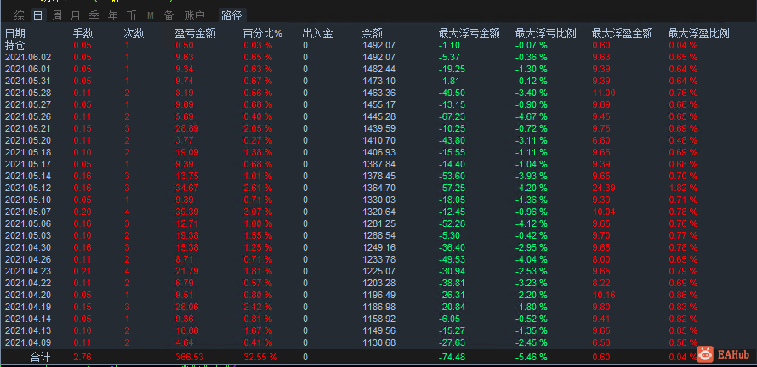Open the 周 weekly tab
This screenshot has width=757, height=367.
click(x=56, y=15)
